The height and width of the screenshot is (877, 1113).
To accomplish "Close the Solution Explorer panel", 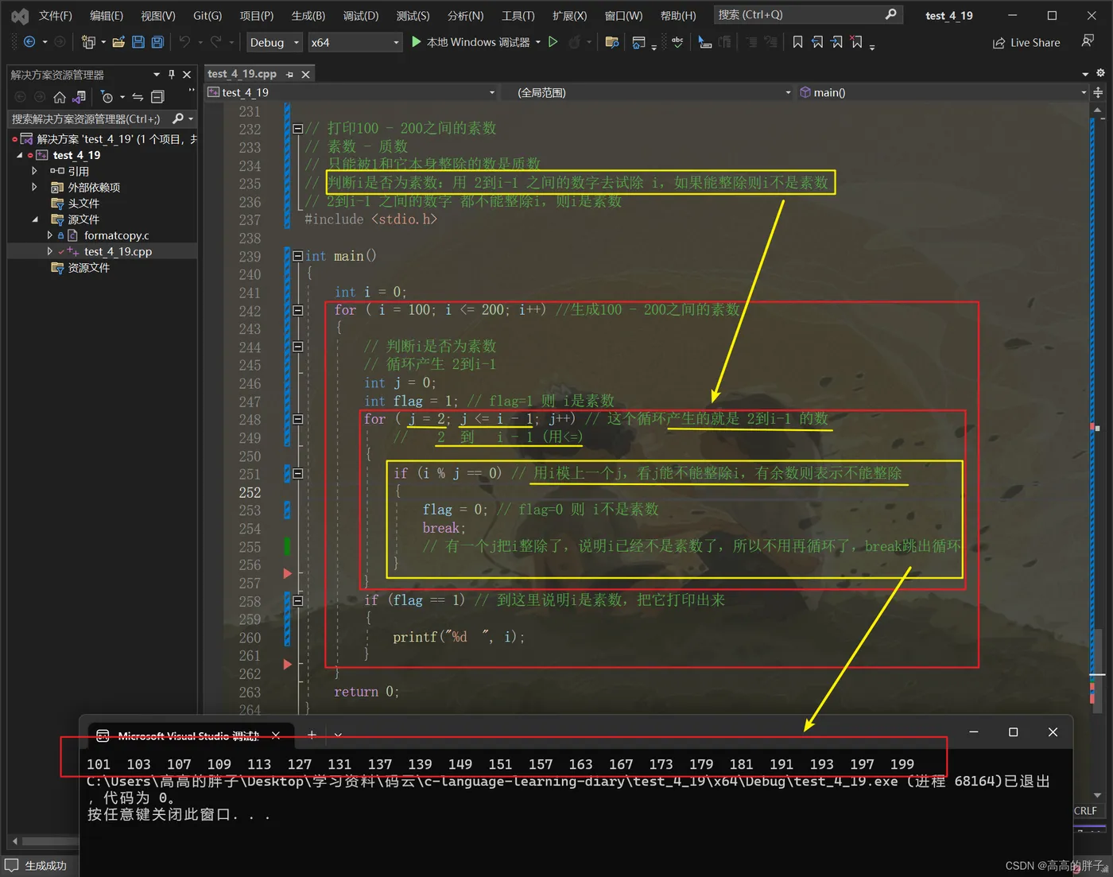I will click(x=187, y=74).
